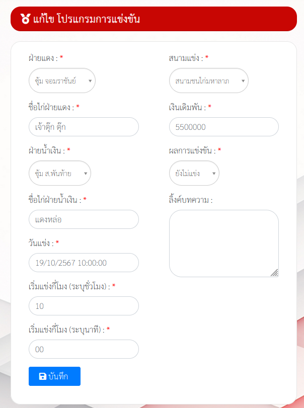
Task: Expand the ผลการแข่งขัน result dropdown
Action: click(194, 174)
